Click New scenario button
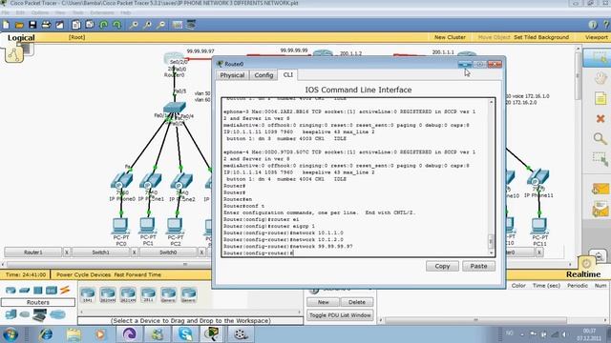Image resolution: width=611 pixels, height=343 pixels. [323, 302]
